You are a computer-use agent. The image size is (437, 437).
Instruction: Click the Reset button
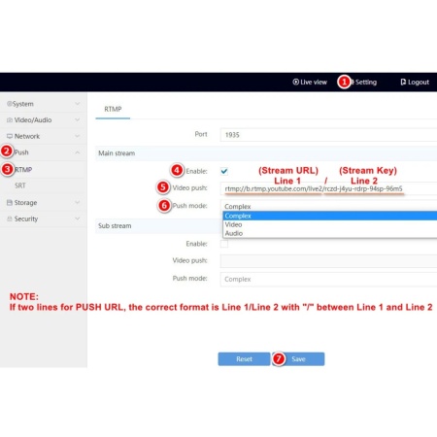point(244,359)
